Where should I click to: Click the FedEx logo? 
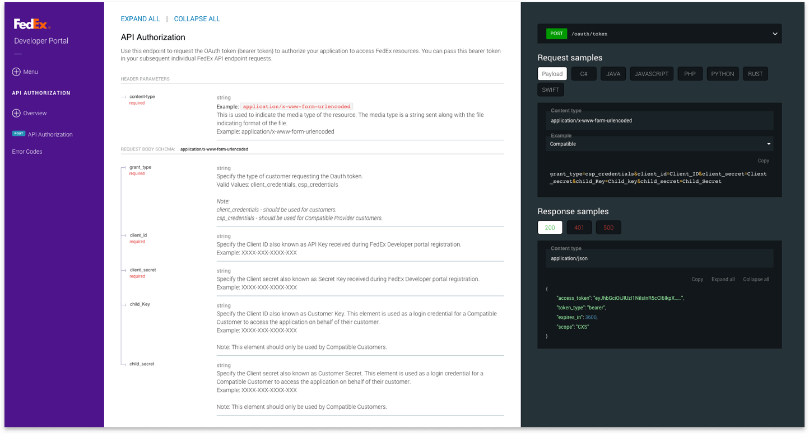[x=32, y=24]
